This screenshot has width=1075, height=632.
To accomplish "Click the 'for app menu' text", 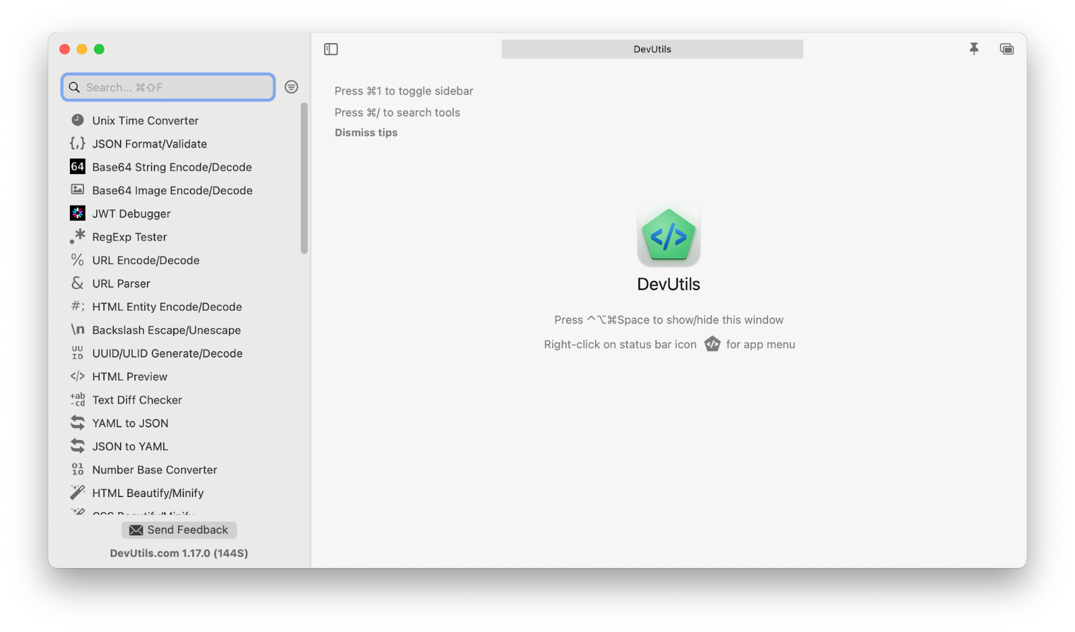I will pos(761,344).
